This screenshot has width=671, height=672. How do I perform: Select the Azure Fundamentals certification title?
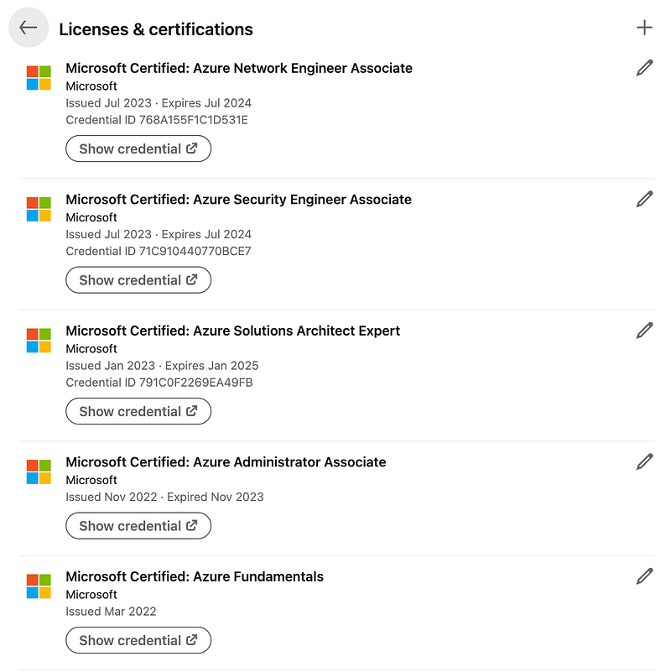[195, 576]
